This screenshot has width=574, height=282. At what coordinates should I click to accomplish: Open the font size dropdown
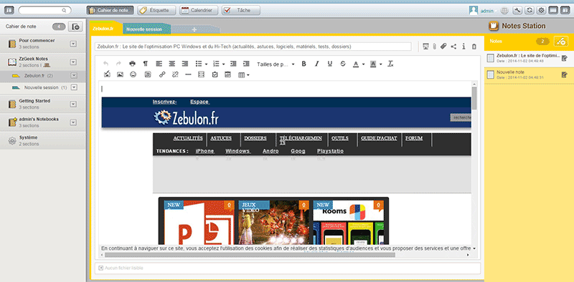click(x=276, y=64)
